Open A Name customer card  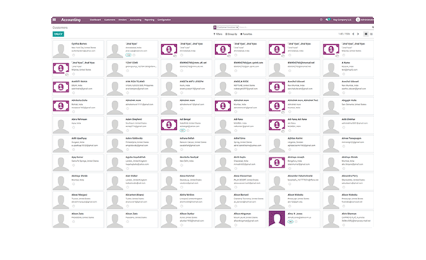(348, 68)
